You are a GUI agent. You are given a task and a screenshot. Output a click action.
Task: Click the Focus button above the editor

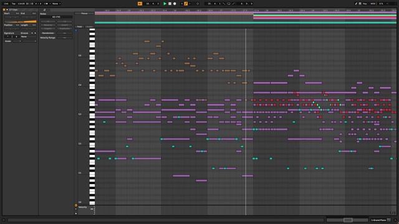pos(85,14)
